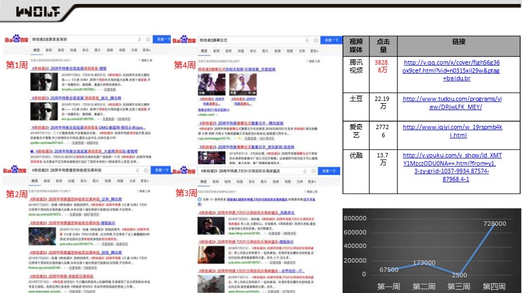Select the 视频 tab in the 第4周 panel
This screenshot has width=522, height=293.
click(x=277, y=51)
